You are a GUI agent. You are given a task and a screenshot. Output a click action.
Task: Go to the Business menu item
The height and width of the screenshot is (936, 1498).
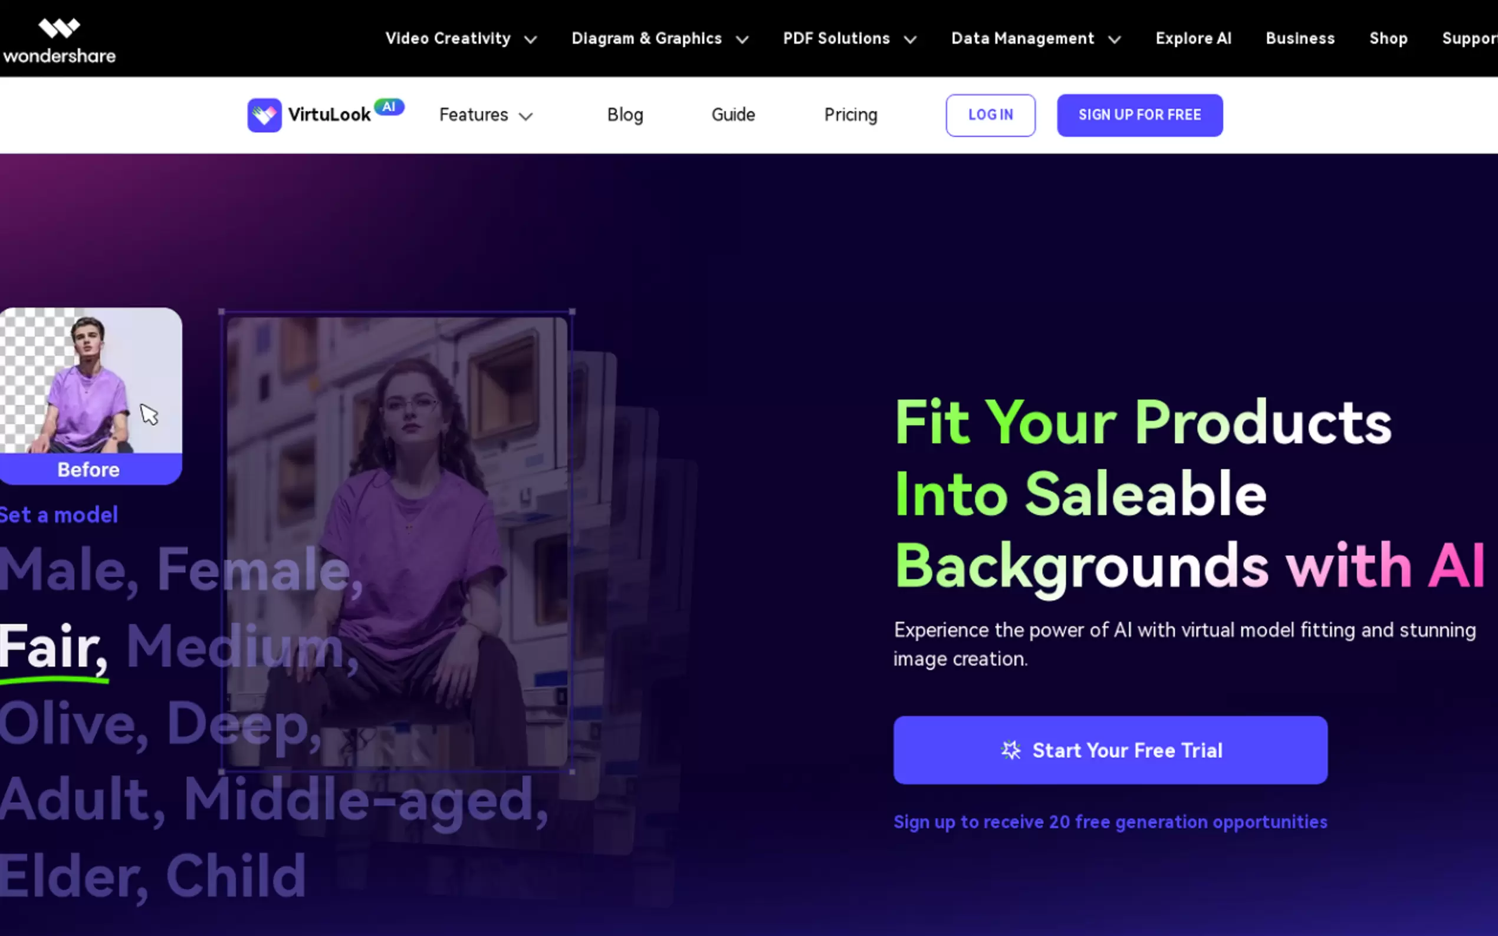tap(1300, 38)
